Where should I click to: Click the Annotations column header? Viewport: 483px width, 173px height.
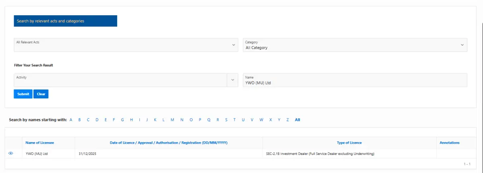[450, 142]
